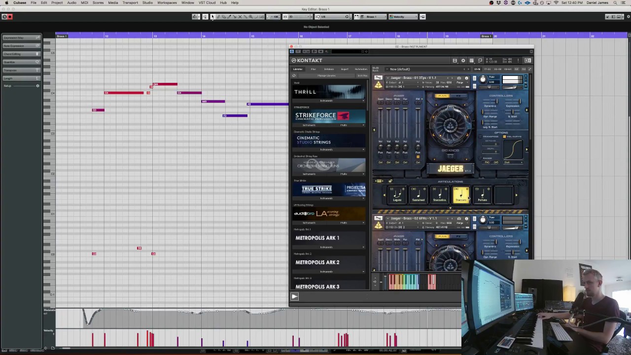631x355 pixels.
Task: Open Kontakt options gear icon
Action: [463, 61]
